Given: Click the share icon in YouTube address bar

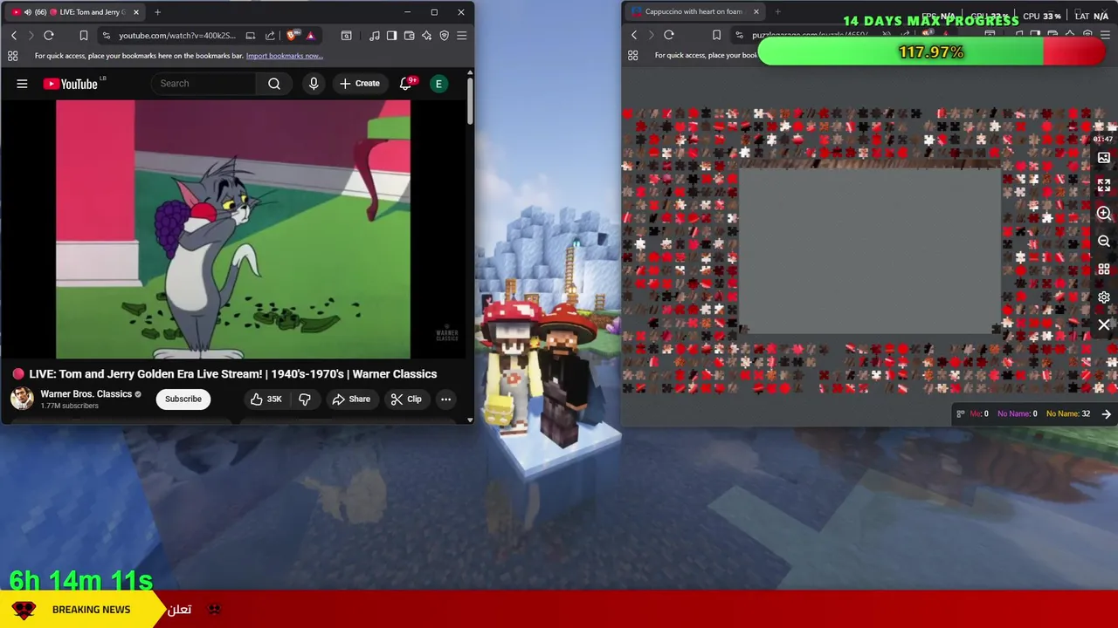Looking at the screenshot, I should point(270,36).
